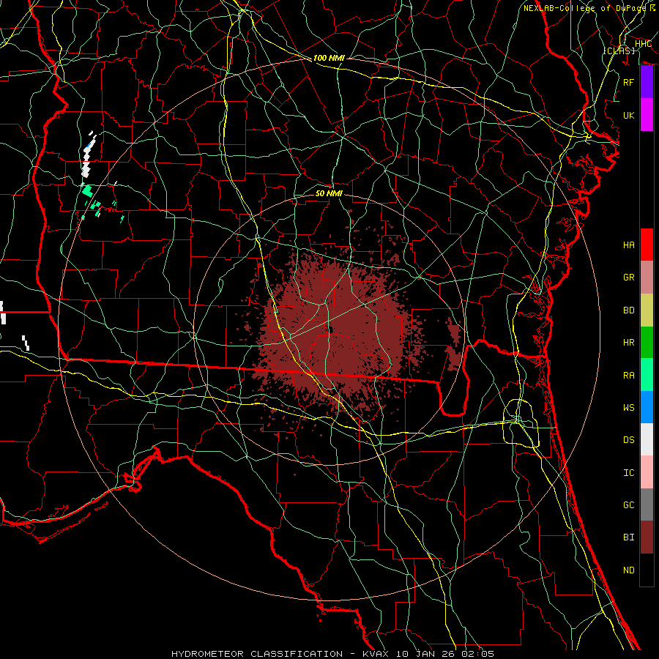The height and width of the screenshot is (659, 659).
Task: Click the CLAS legend unit label
Action: click(x=619, y=51)
